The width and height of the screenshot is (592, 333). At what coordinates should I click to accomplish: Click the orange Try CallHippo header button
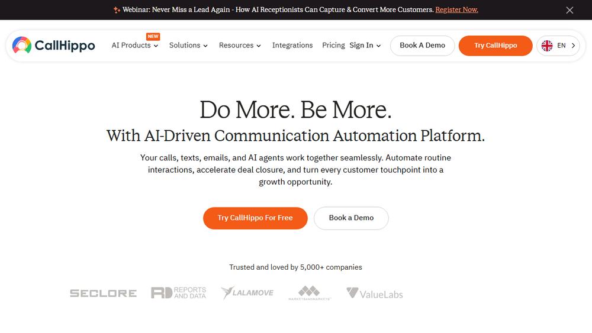tap(496, 46)
